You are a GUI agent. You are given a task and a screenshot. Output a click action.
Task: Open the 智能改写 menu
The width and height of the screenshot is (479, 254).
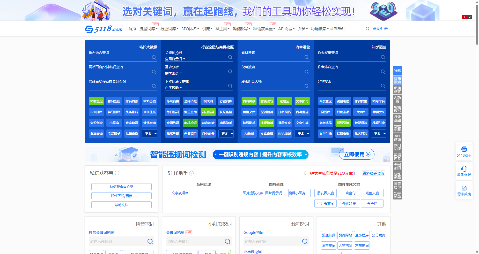tap(241, 29)
